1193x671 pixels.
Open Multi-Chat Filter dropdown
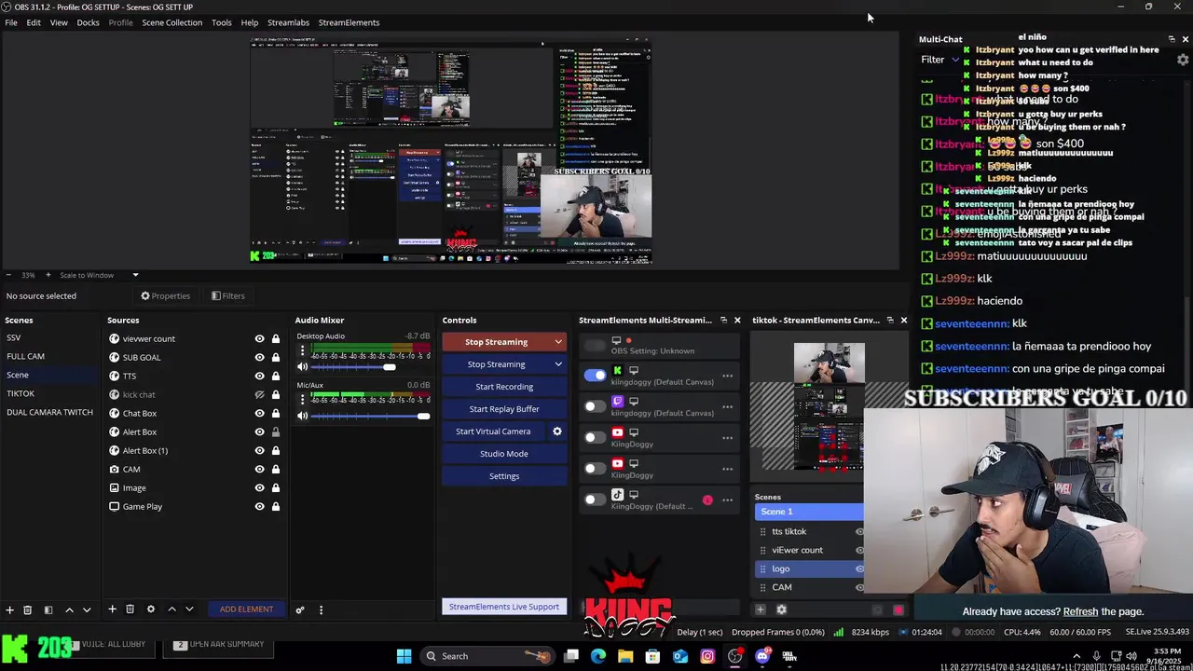pyautogui.click(x=939, y=60)
